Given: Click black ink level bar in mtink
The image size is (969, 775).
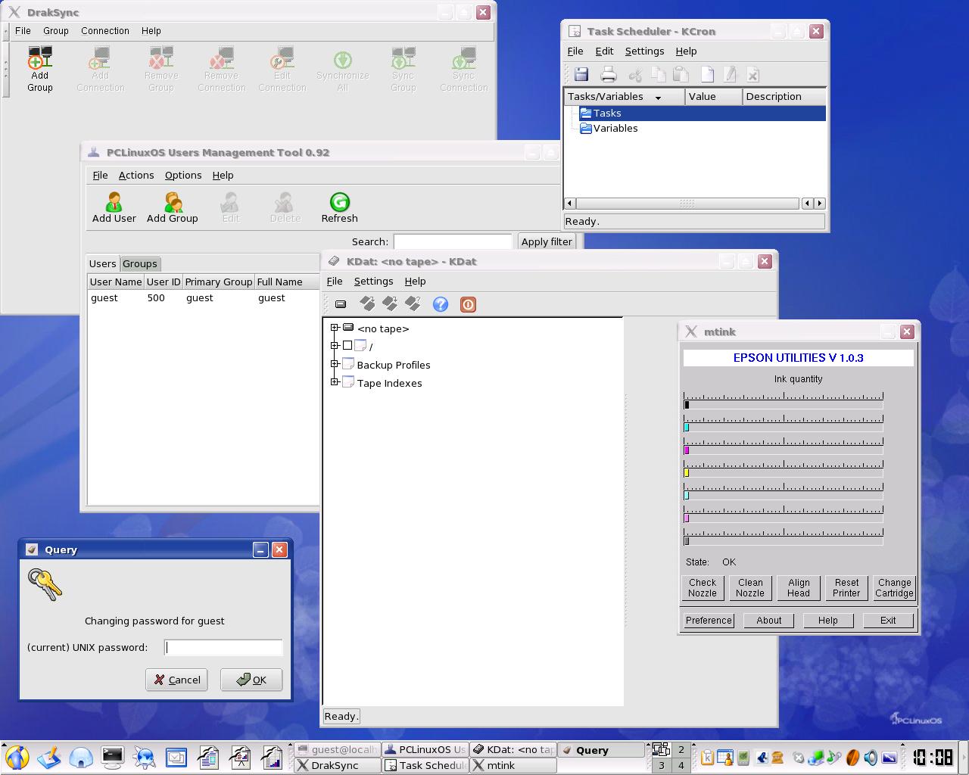Looking at the screenshot, I should click(x=784, y=405).
